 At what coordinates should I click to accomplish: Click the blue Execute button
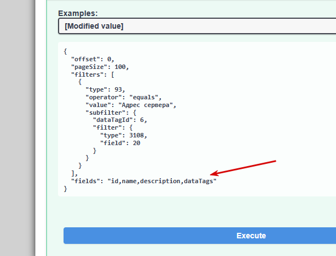tap(200, 236)
